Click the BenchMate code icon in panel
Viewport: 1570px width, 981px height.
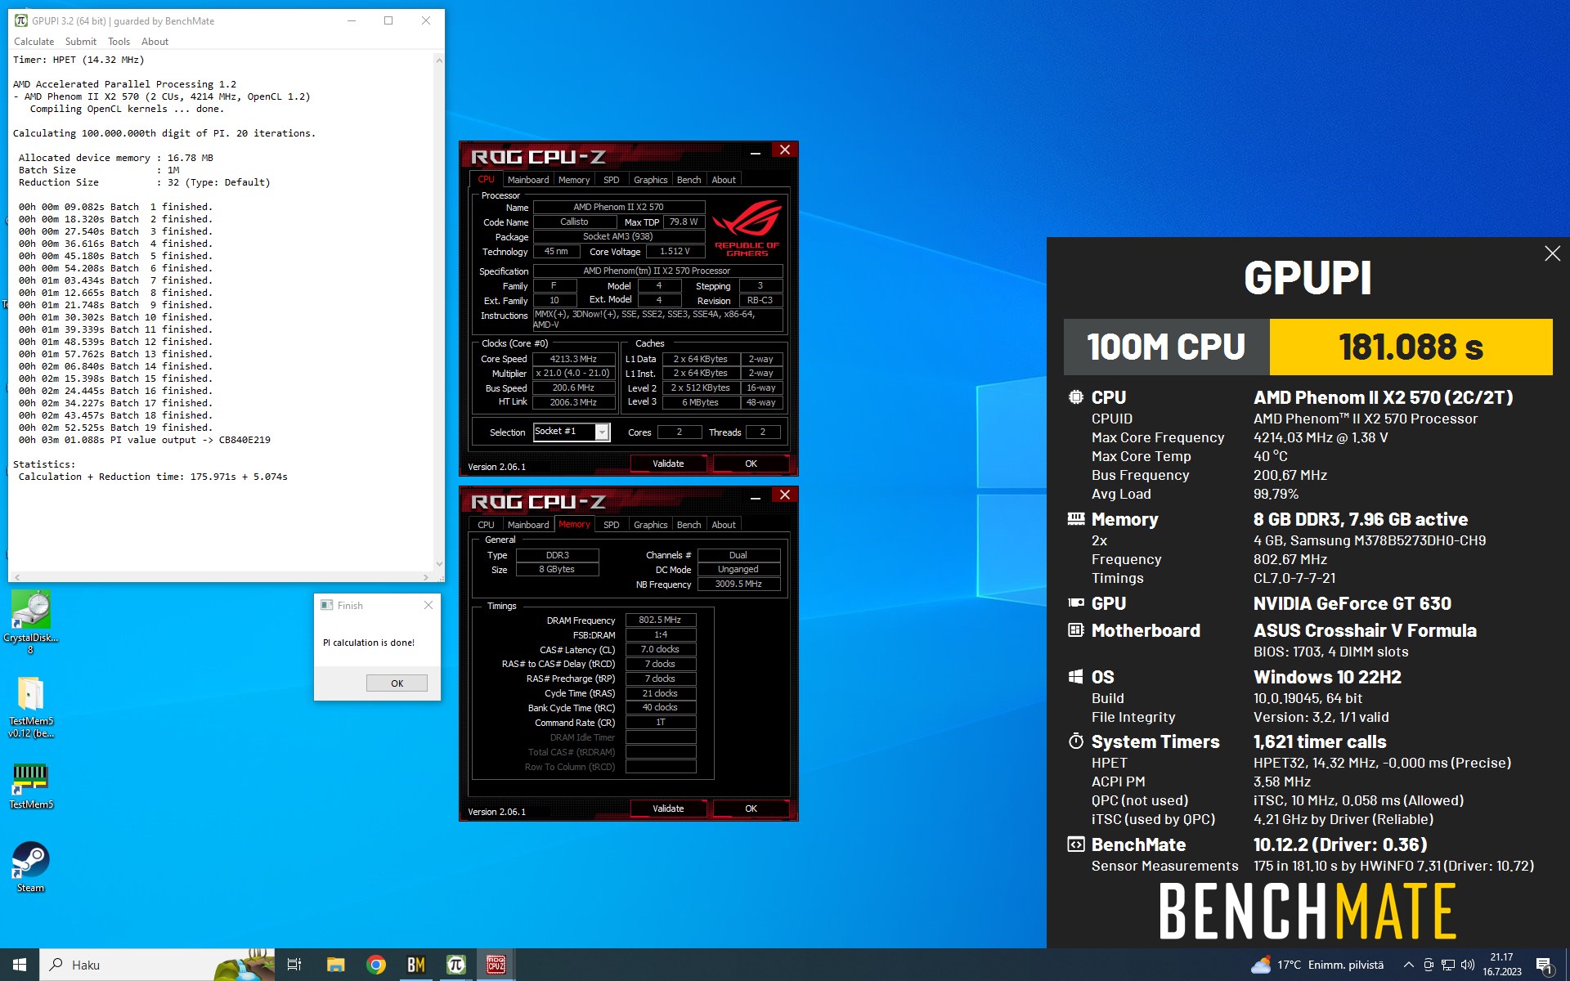(1076, 844)
